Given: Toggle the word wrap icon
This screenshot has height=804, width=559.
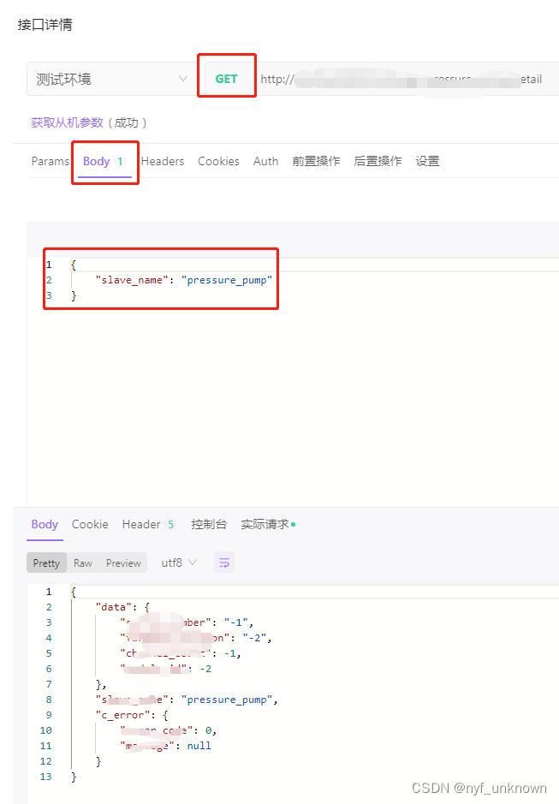Looking at the screenshot, I should (224, 563).
